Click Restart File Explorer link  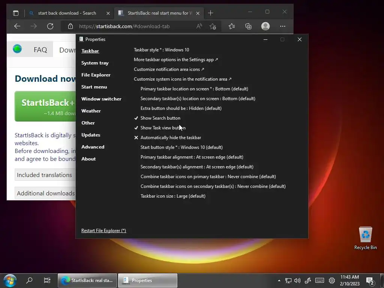tap(103, 231)
